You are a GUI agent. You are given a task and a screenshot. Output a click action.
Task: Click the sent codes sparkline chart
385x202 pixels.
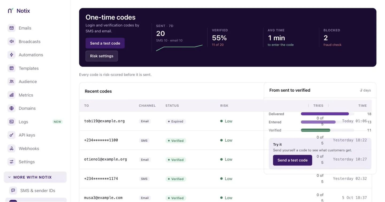179,48
